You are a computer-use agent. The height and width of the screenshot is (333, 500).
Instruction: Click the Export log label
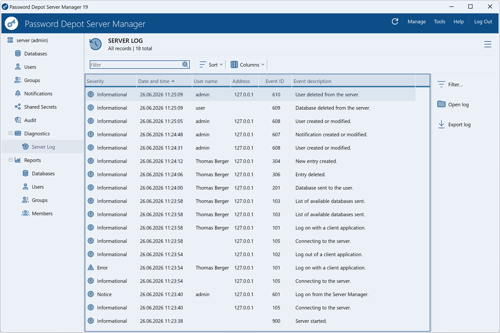tap(459, 125)
